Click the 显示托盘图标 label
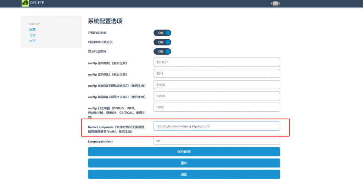 pyautogui.click(x=97, y=51)
